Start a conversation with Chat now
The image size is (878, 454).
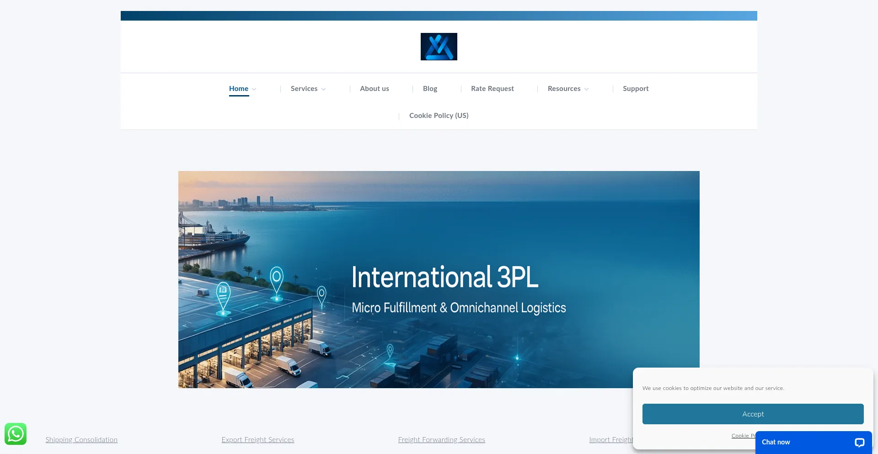coord(814,442)
